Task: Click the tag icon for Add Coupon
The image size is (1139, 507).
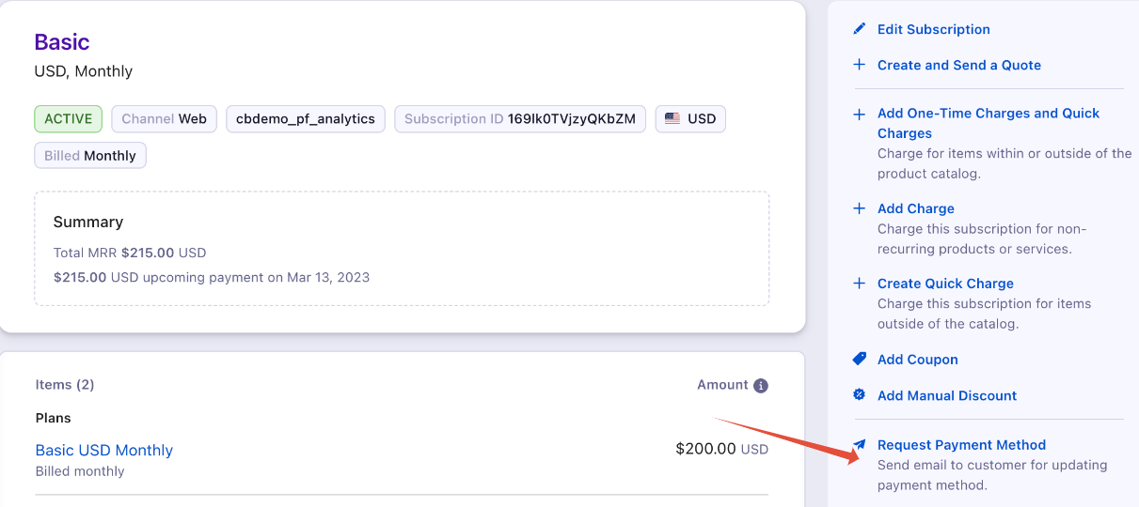Action: 859,360
